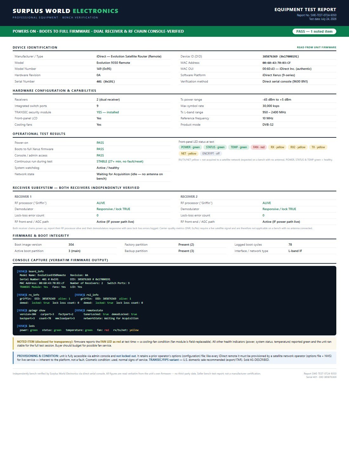Click logged boot cycles value '78'
This screenshot has height=476, width=349.
[x=290, y=245]
